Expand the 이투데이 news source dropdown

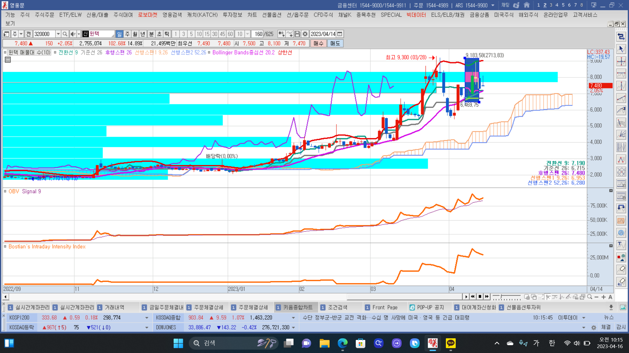(583, 318)
